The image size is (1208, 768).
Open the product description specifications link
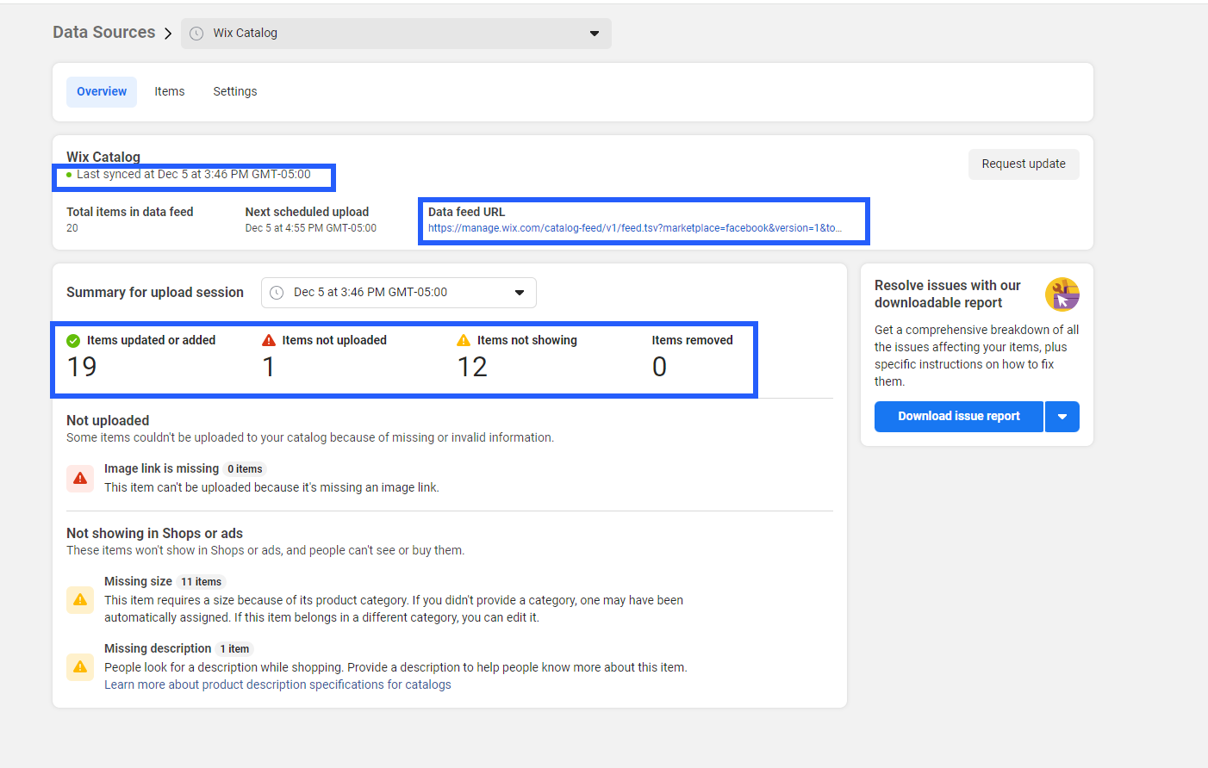pyautogui.click(x=277, y=685)
